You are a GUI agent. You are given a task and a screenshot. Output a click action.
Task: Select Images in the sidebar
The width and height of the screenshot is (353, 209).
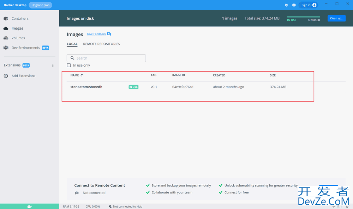[17, 28]
